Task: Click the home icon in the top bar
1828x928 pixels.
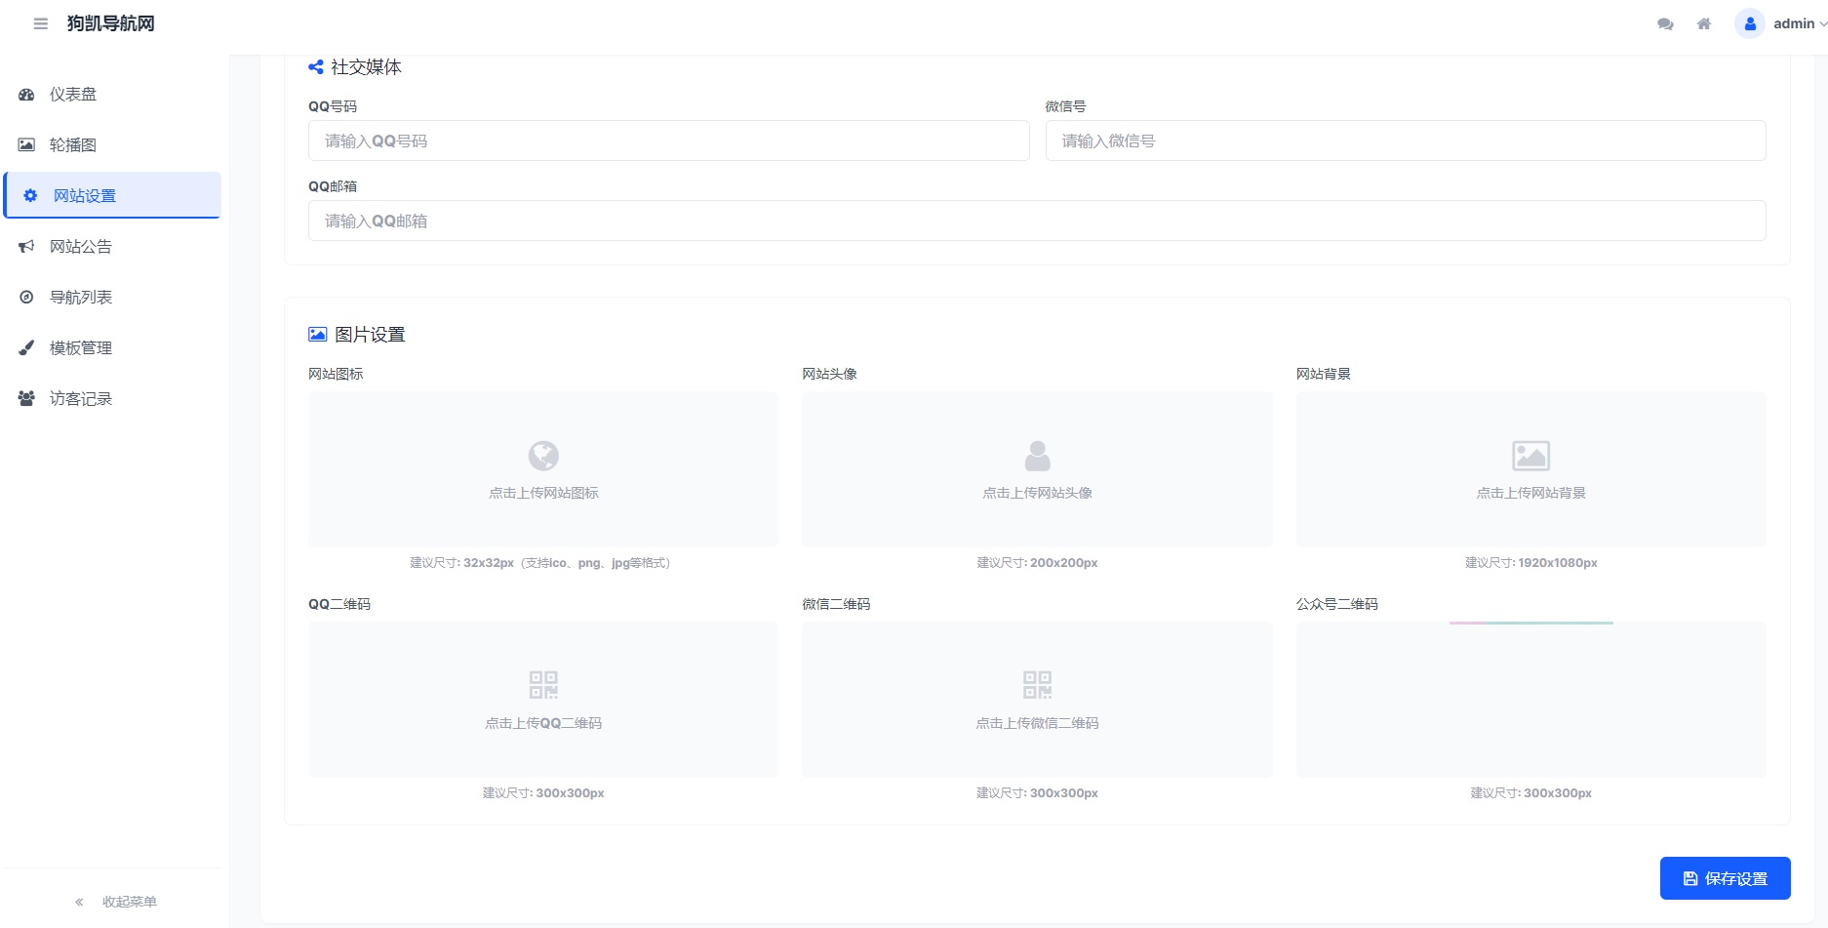Action: click(1704, 22)
